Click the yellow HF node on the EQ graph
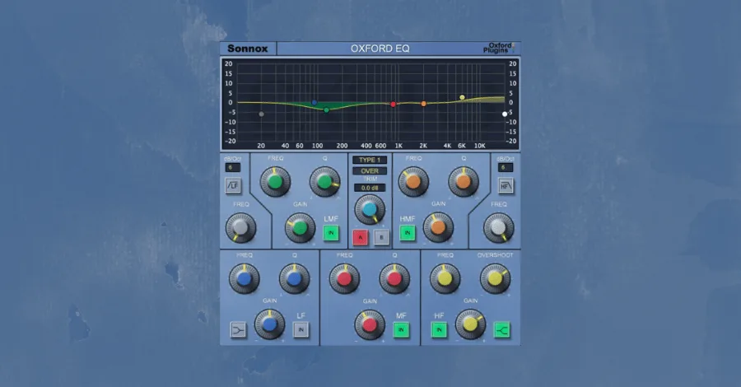This screenshot has height=387, width=741. pyautogui.click(x=462, y=97)
